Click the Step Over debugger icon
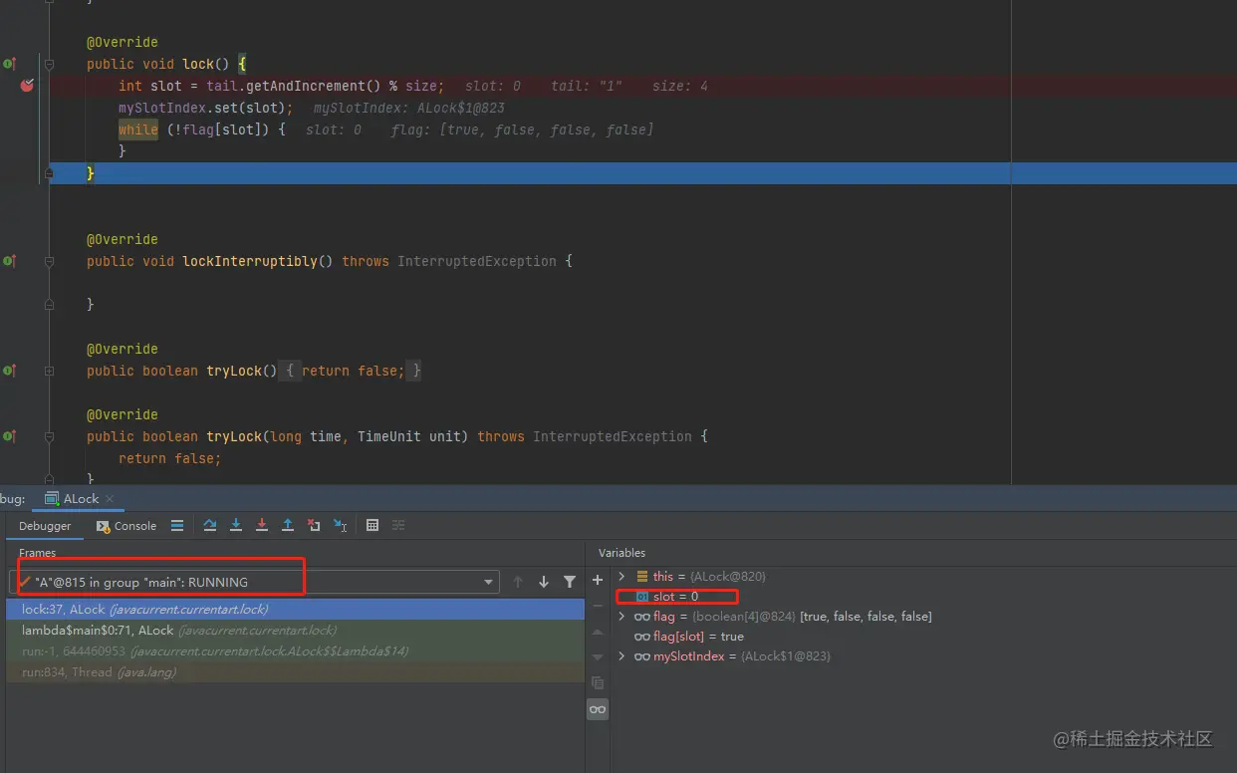The image size is (1237, 773). pyautogui.click(x=210, y=525)
